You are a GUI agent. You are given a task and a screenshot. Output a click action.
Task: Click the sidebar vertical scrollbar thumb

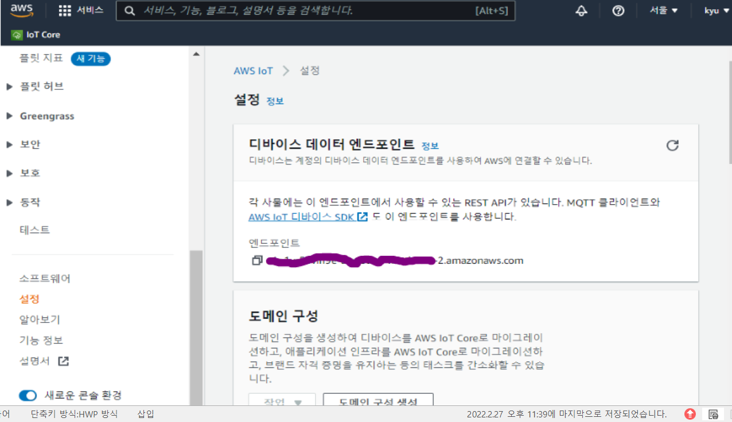point(196,328)
